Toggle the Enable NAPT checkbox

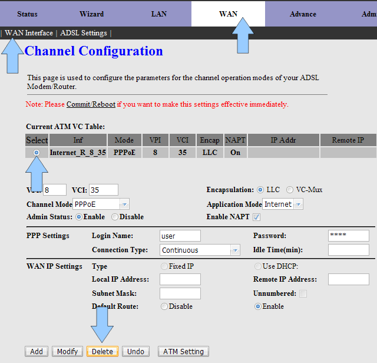[256, 217]
